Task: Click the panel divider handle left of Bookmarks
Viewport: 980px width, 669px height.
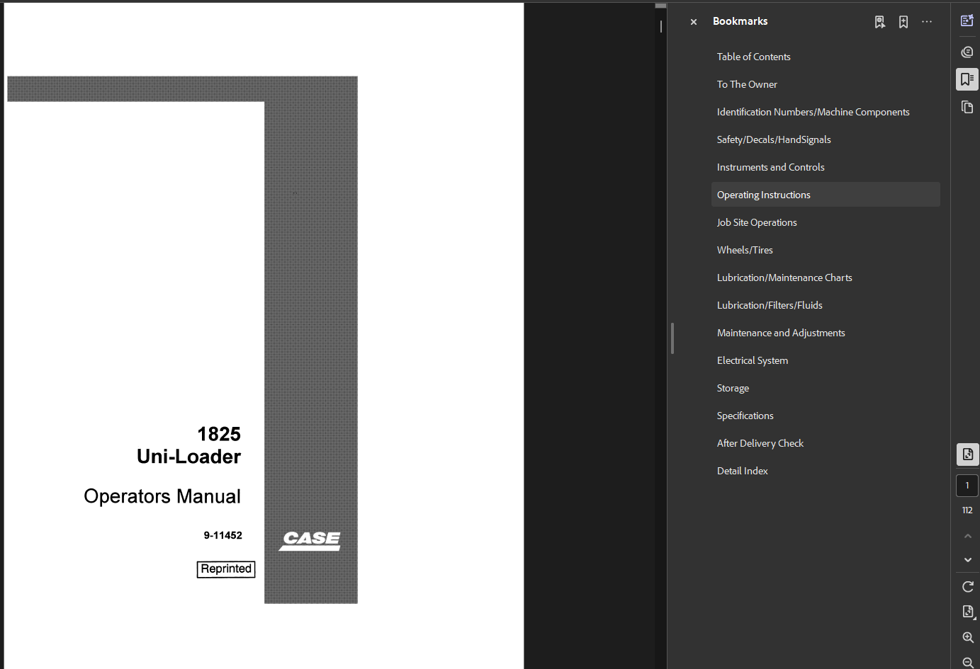Action: tap(672, 338)
